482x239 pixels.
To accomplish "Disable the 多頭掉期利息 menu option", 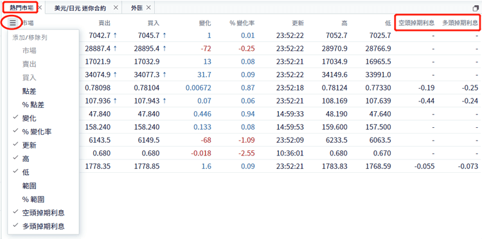I will (x=43, y=226).
